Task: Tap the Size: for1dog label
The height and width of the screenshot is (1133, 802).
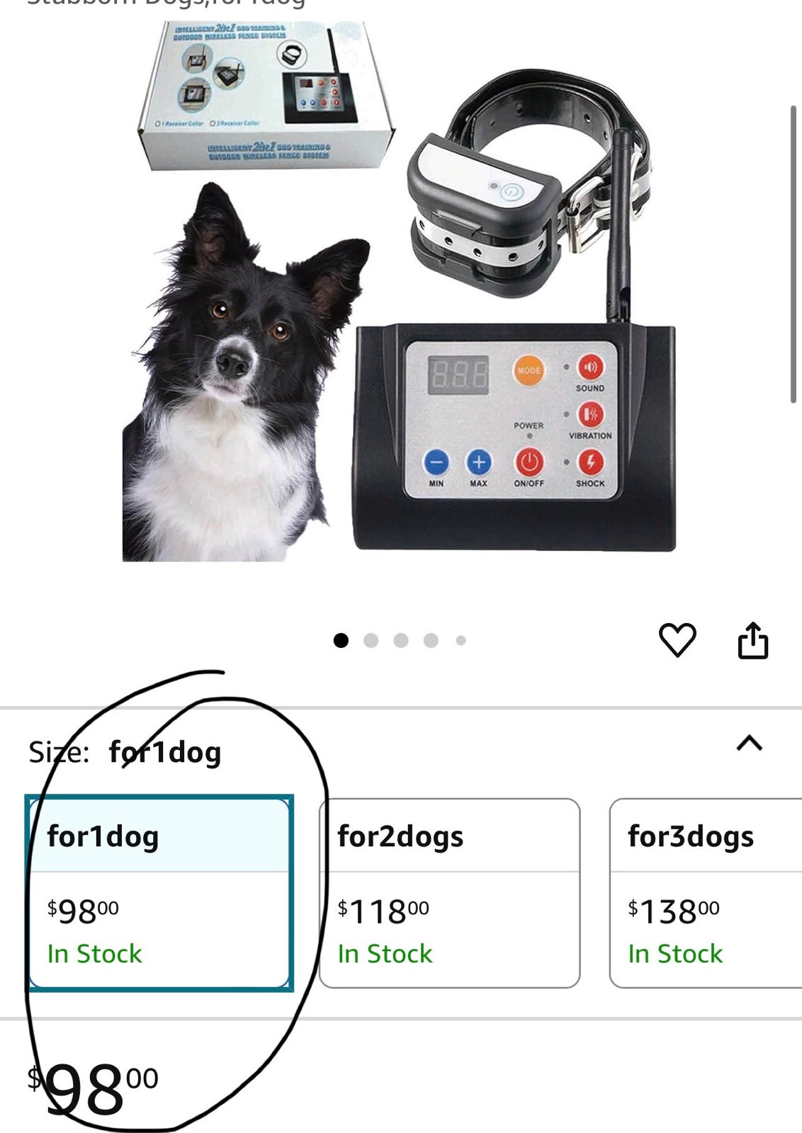Action: (x=125, y=752)
